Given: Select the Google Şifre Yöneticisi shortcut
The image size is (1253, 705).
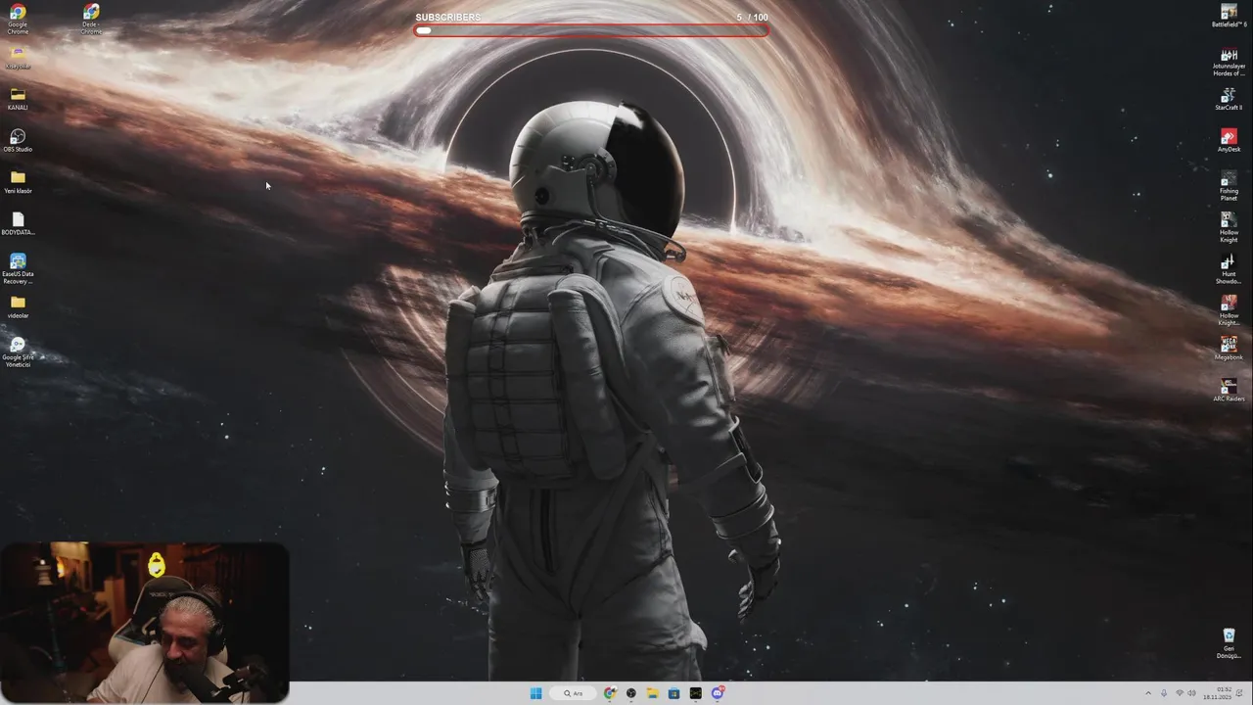Looking at the screenshot, I should point(18,352).
